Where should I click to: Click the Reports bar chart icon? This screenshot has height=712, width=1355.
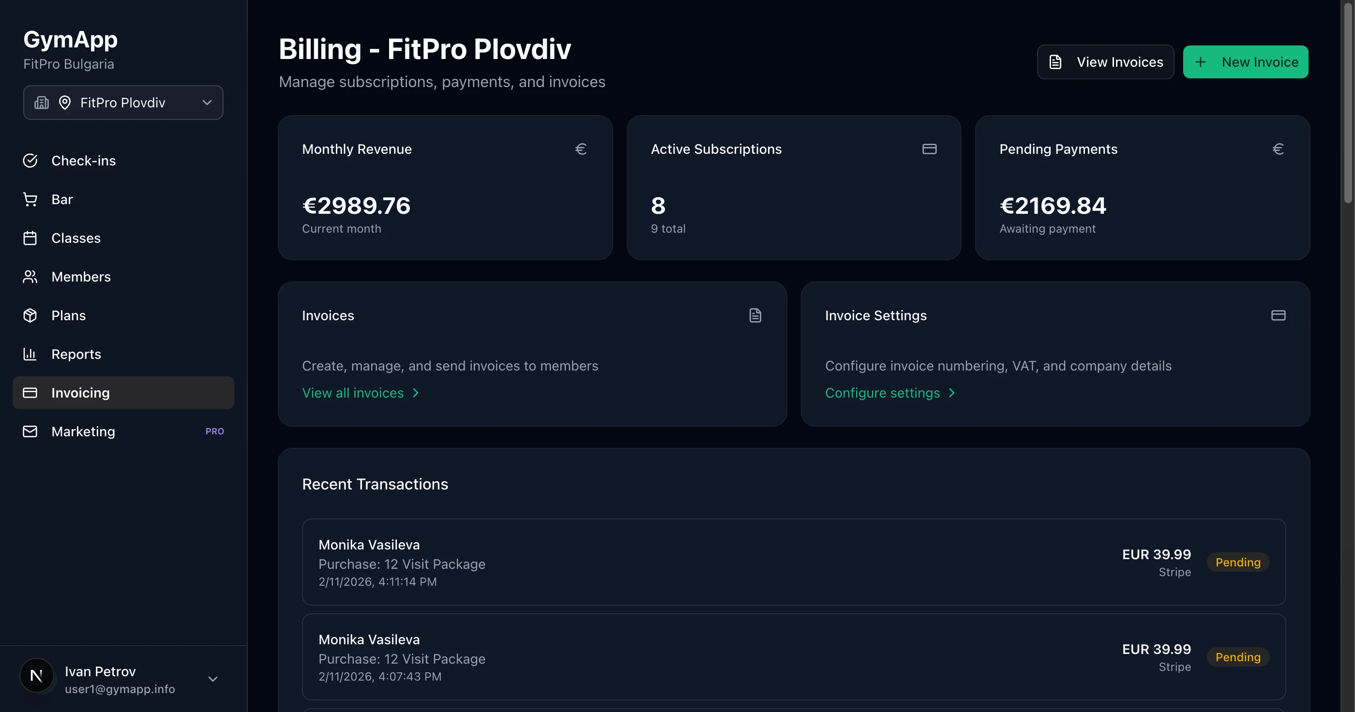(30, 354)
